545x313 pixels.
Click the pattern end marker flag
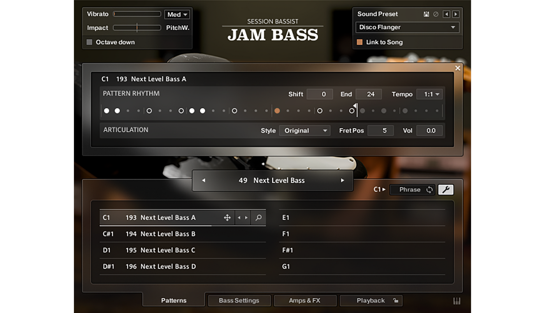[x=355, y=106]
